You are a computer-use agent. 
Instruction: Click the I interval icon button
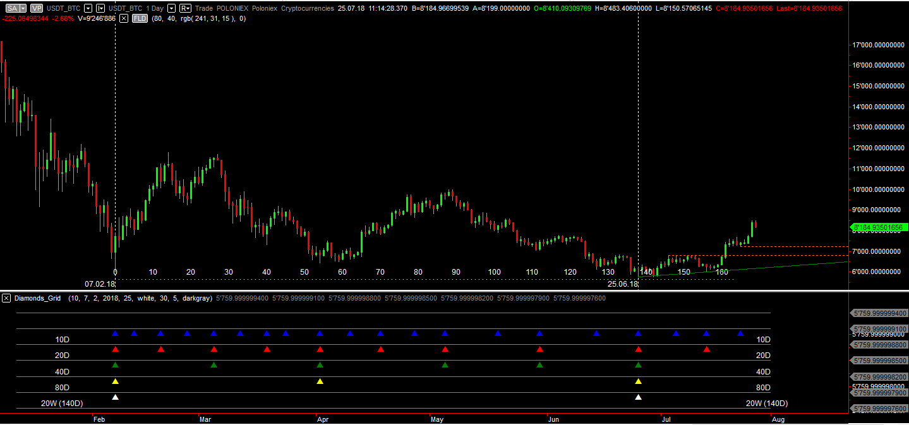[x=101, y=8]
